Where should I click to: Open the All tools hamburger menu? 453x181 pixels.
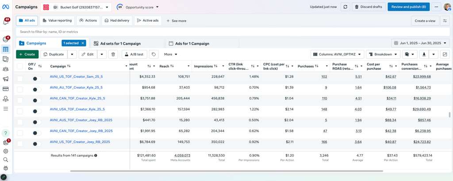point(5,109)
